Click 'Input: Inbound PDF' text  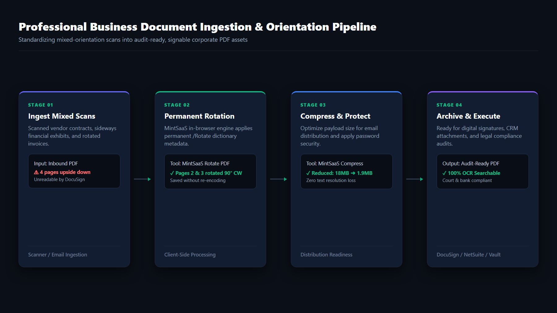(56, 163)
